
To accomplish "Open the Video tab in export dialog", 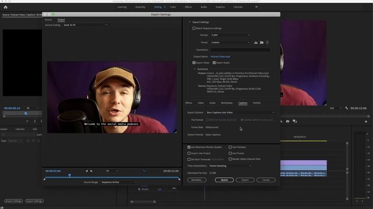I will click(x=200, y=103).
